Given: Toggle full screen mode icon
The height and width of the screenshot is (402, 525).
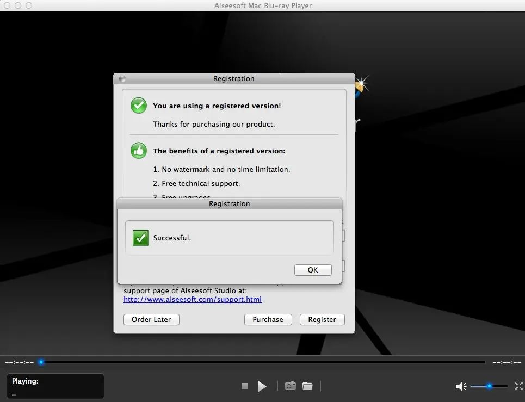Looking at the screenshot, I should click(x=518, y=386).
